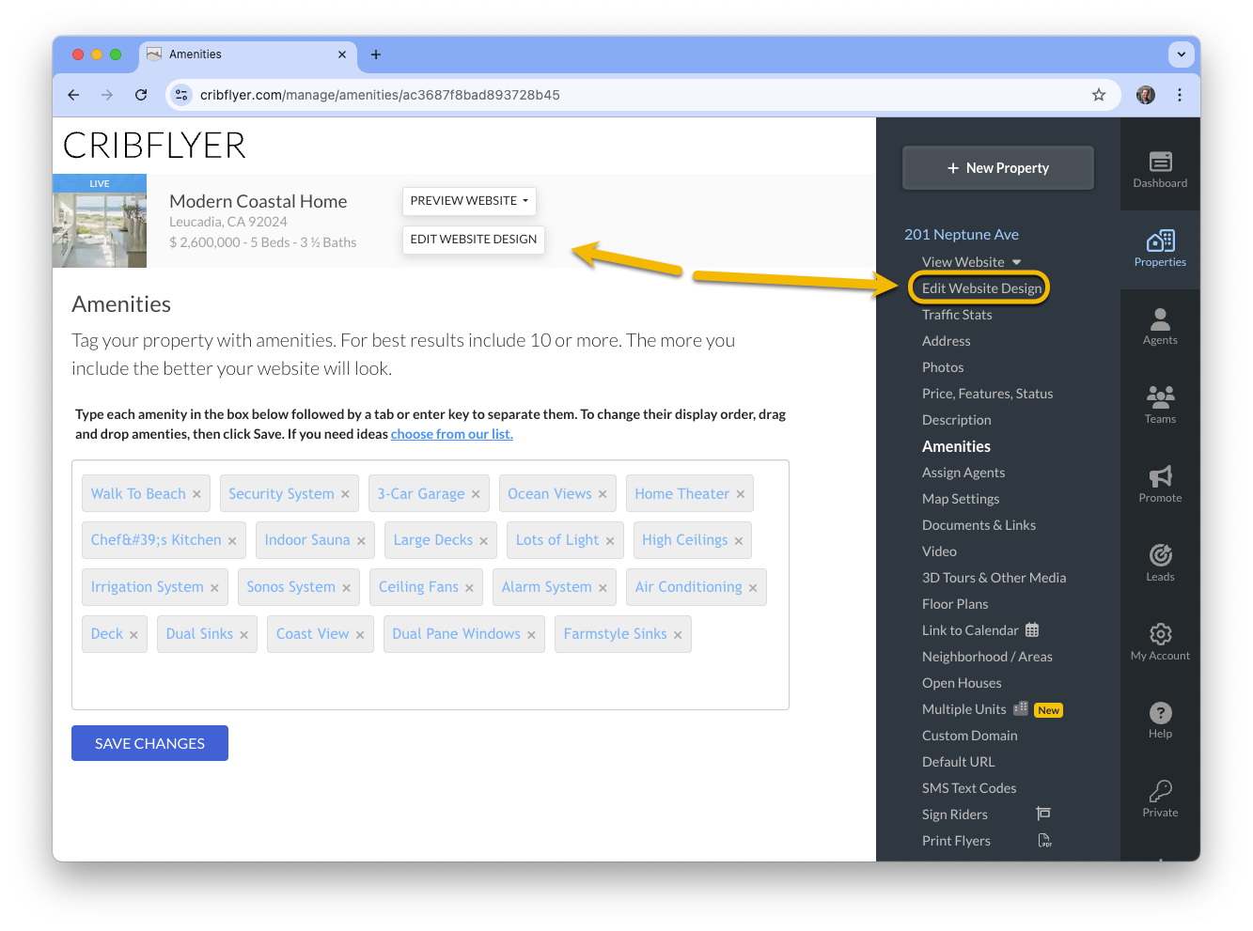Viewport: 1253px width, 931px height.
Task: Click the Modern Coastal Home thumbnail photo
Action: (x=100, y=222)
